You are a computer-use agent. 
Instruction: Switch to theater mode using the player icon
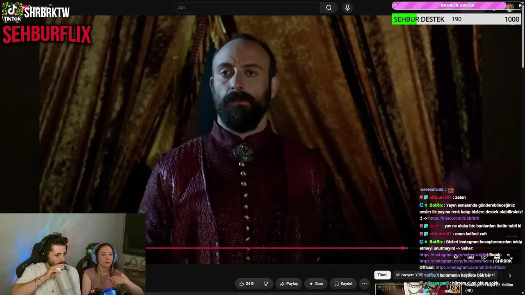[x=497, y=256]
